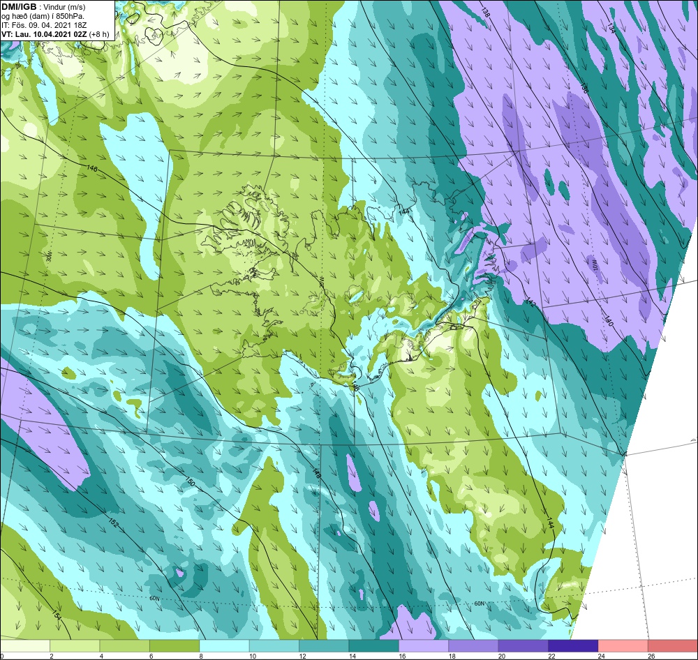Click the '154' contour label in the bottom left corner
Image resolution: width=698 pixels, height=660 pixels.
tap(57, 616)
